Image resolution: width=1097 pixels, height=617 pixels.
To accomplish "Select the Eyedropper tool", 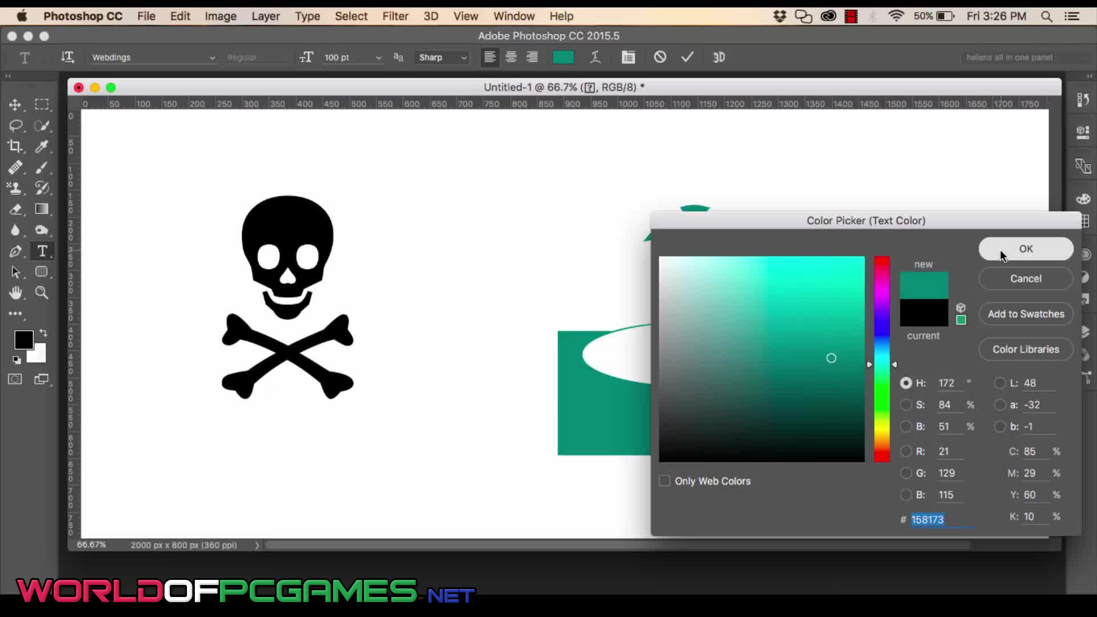I will coord(42,146).
